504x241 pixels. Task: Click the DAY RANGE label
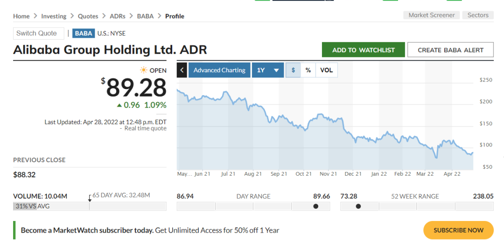pos(253,196)
